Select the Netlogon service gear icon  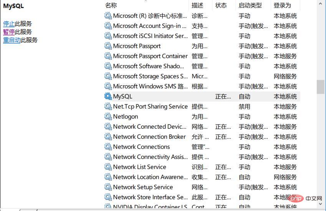click(x=108, y=116)
